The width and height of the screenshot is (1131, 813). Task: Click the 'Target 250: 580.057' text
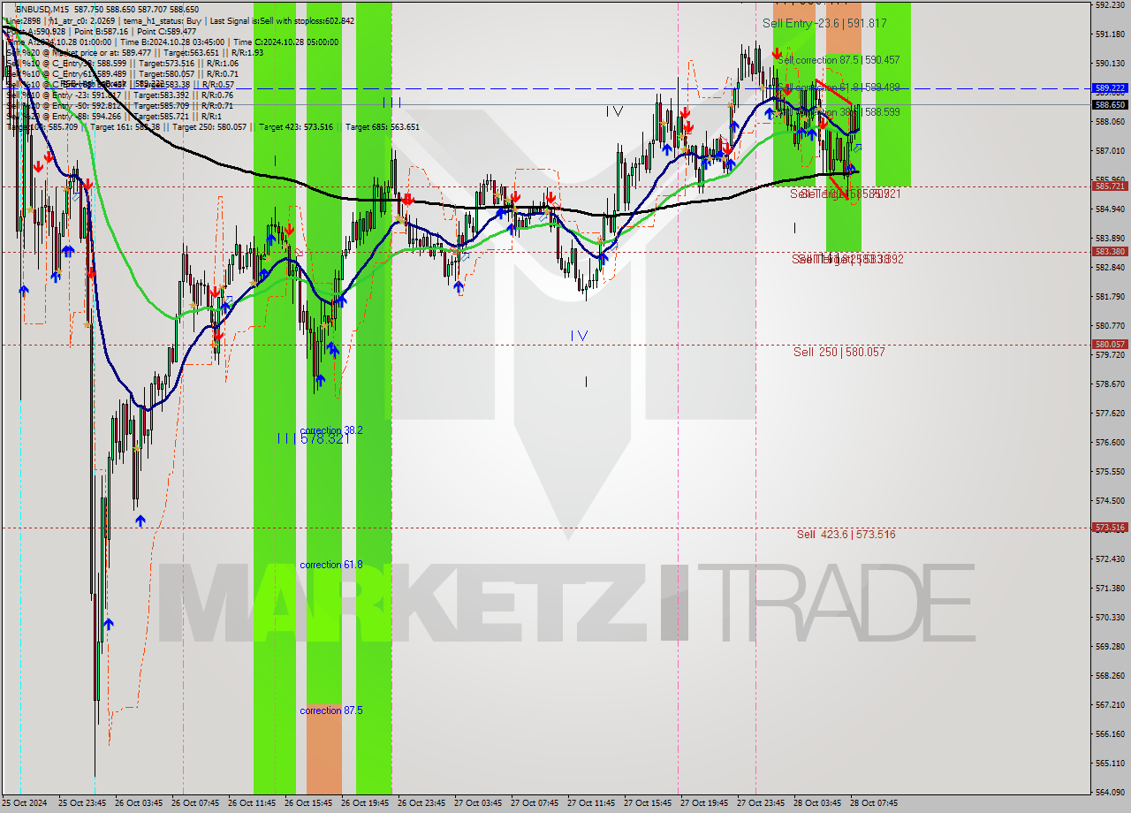(x=209, y=127)
